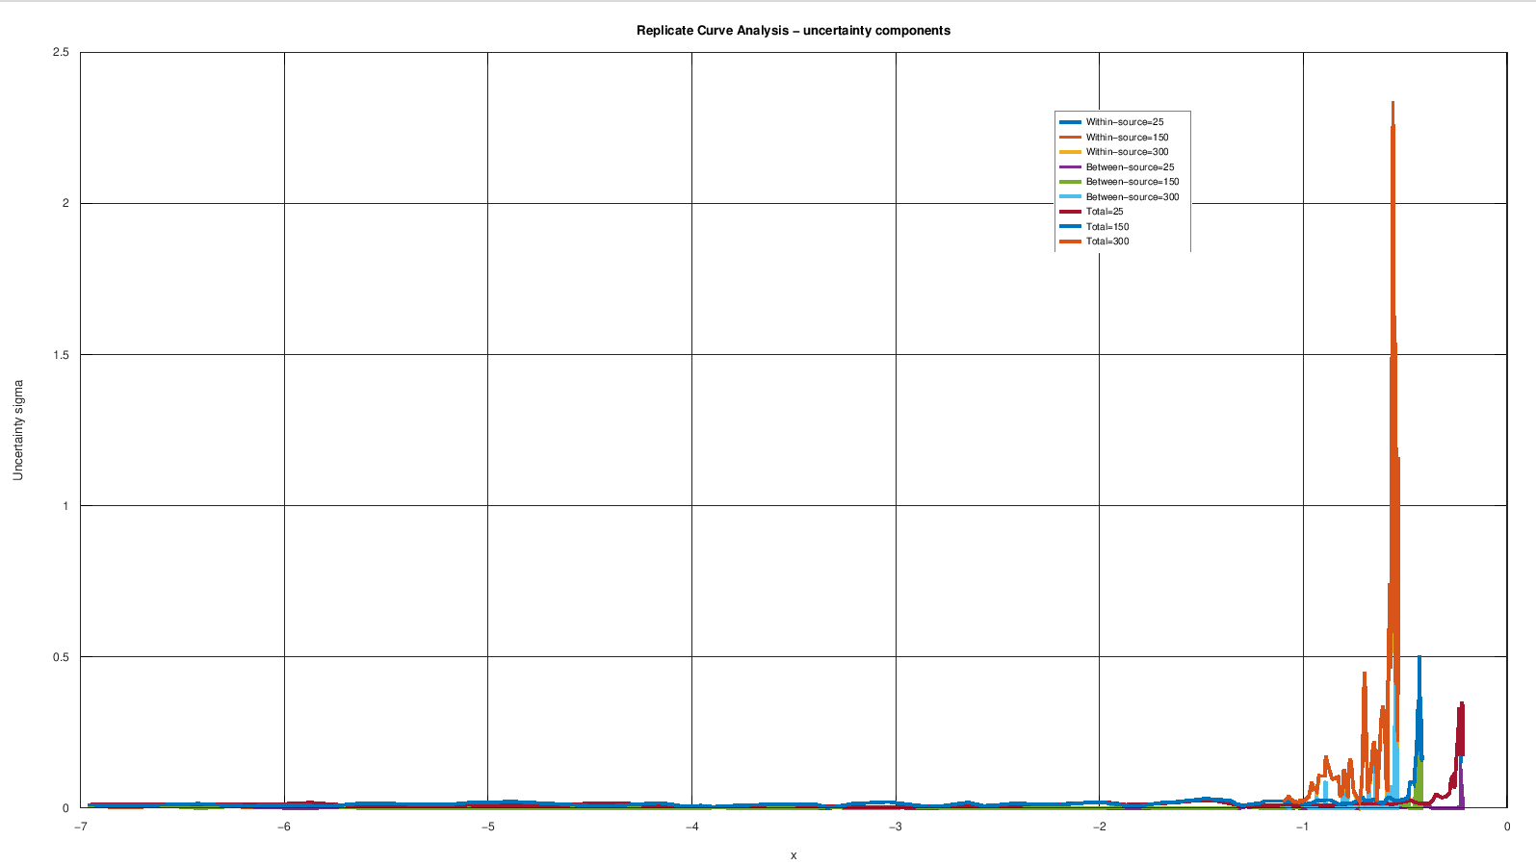
Task: Choose the "Total=300" legend label
Action: [x=1107, y=242]
